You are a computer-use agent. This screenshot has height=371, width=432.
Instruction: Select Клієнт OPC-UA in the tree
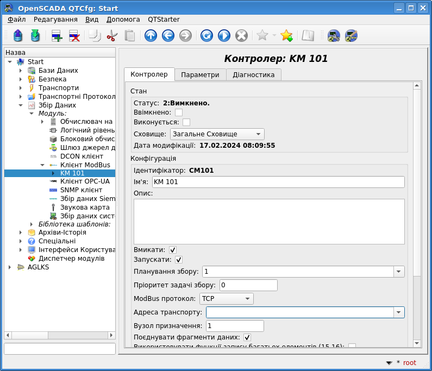pos(84,181)
